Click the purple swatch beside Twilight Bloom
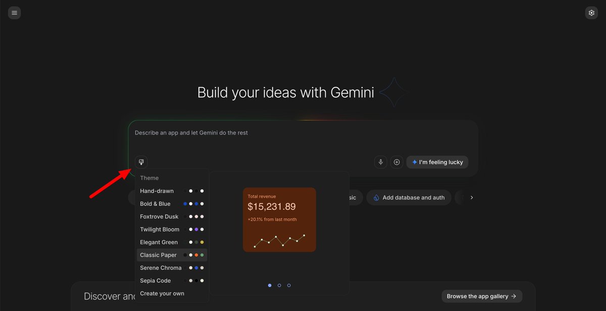 coord(196,229)
